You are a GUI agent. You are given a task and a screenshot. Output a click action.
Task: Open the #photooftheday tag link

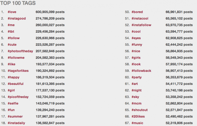pyautogui.click(x=20, y=51)
